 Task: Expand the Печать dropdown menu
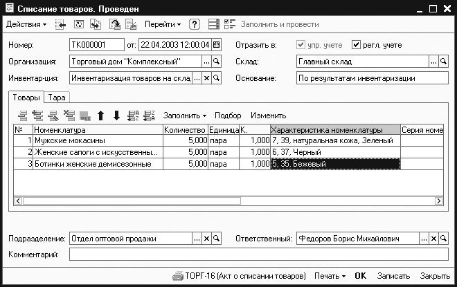click(334, 275)
